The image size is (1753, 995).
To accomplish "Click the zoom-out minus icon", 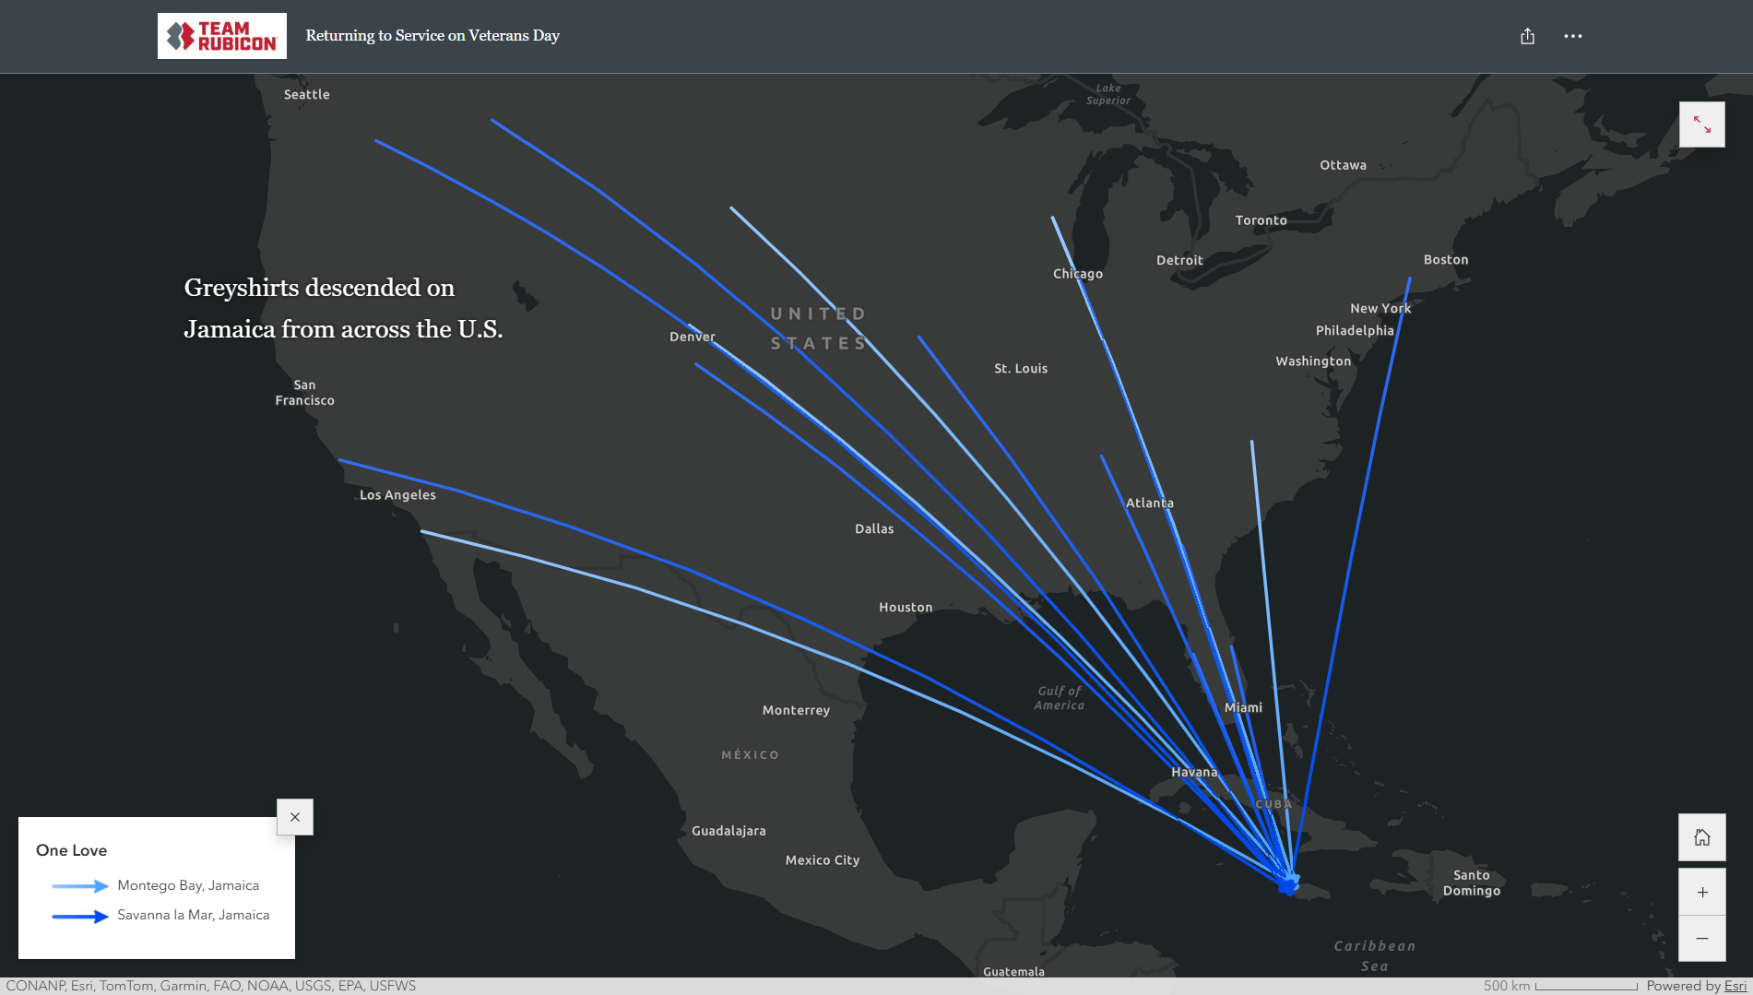I will tap(1701, 938).
